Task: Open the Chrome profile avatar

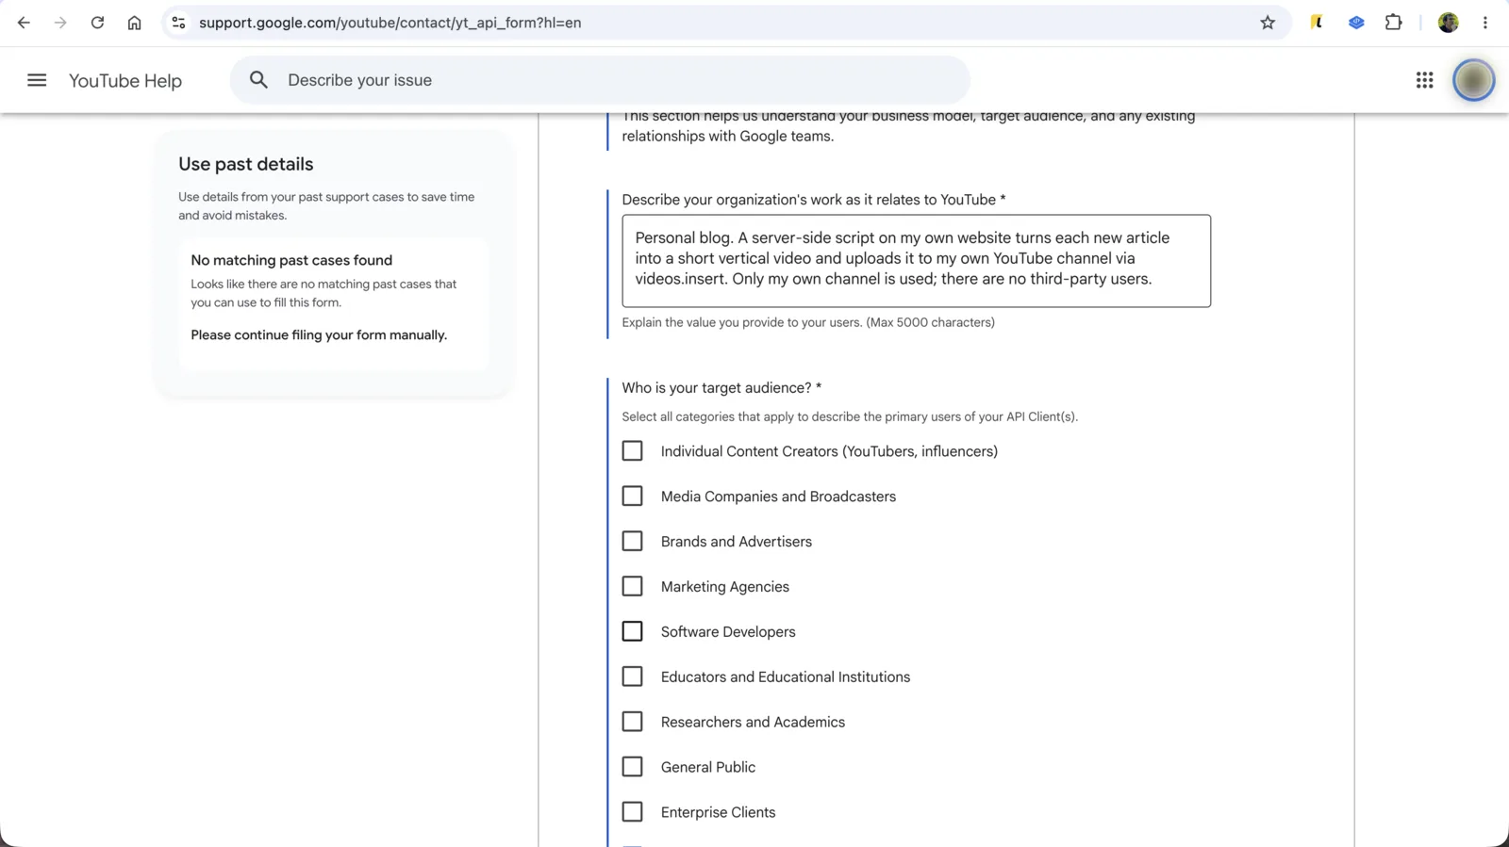Action: (x=1448, y=23)
